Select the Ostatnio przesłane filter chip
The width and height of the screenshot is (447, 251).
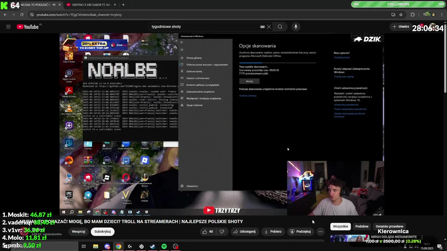(389, 226)
